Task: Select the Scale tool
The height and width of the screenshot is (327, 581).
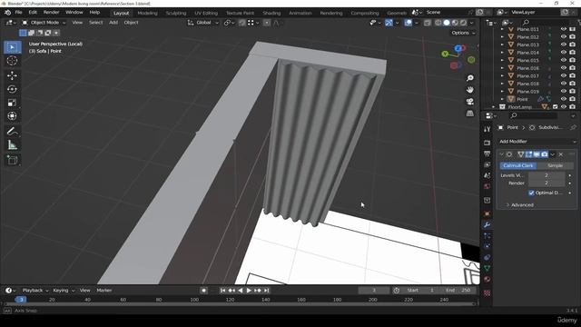Action: click(x=12, y=103)
